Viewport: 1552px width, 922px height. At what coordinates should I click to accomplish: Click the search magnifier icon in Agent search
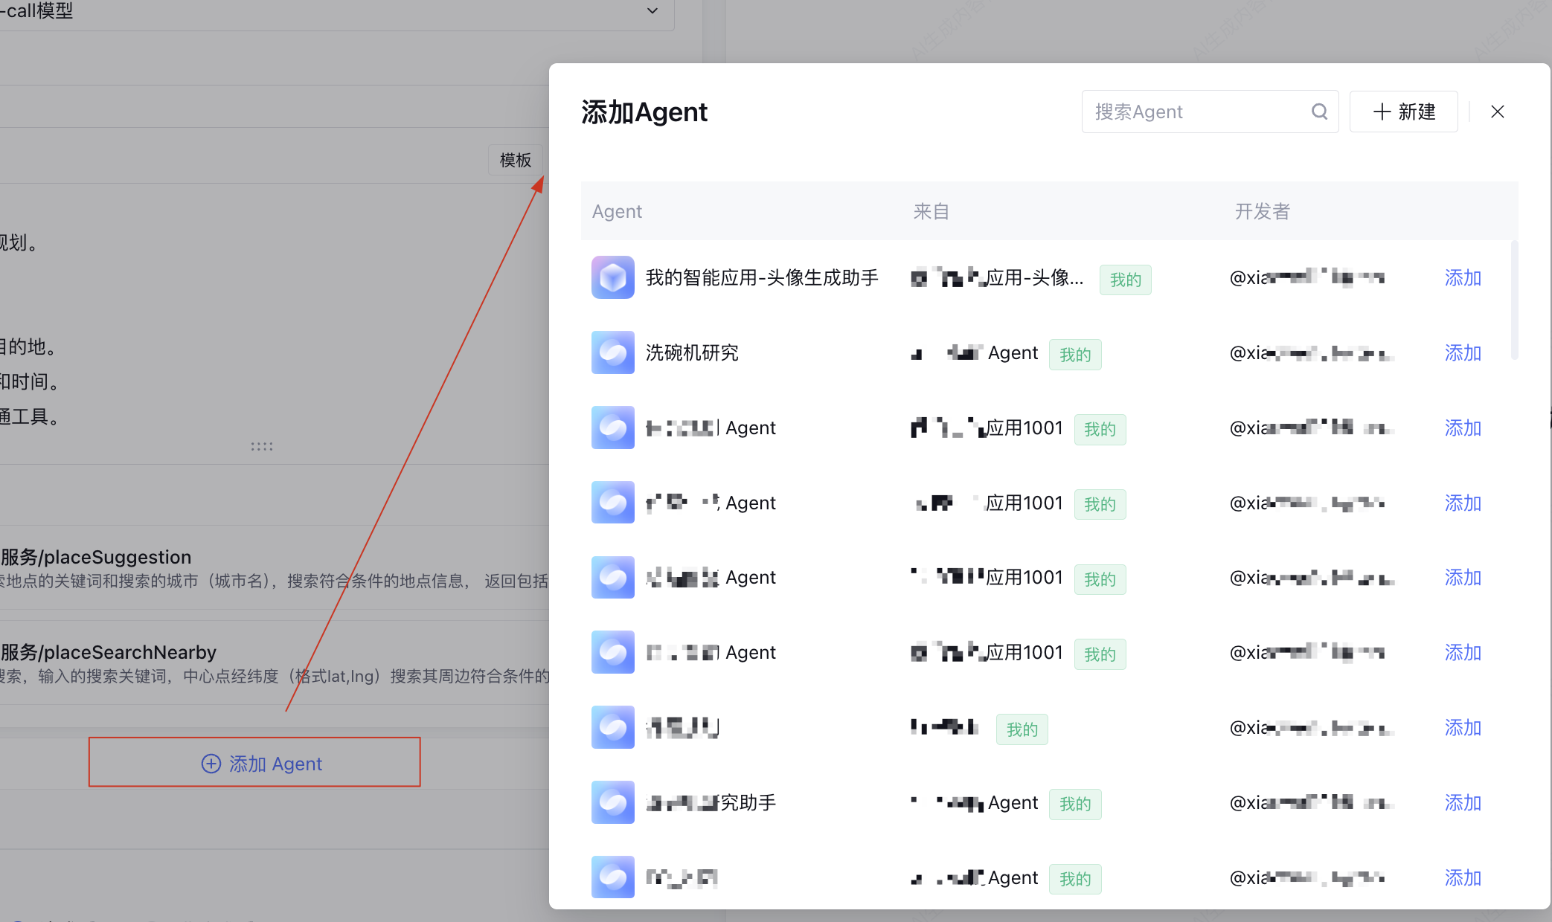(x=1319, y=112)
